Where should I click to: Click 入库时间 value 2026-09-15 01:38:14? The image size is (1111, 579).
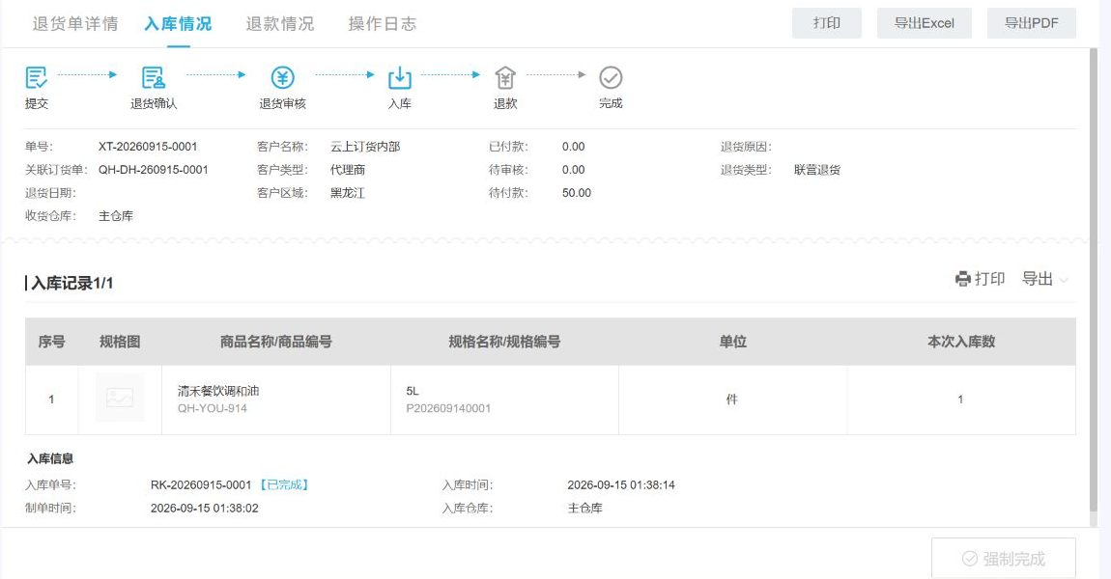point(621,484)
